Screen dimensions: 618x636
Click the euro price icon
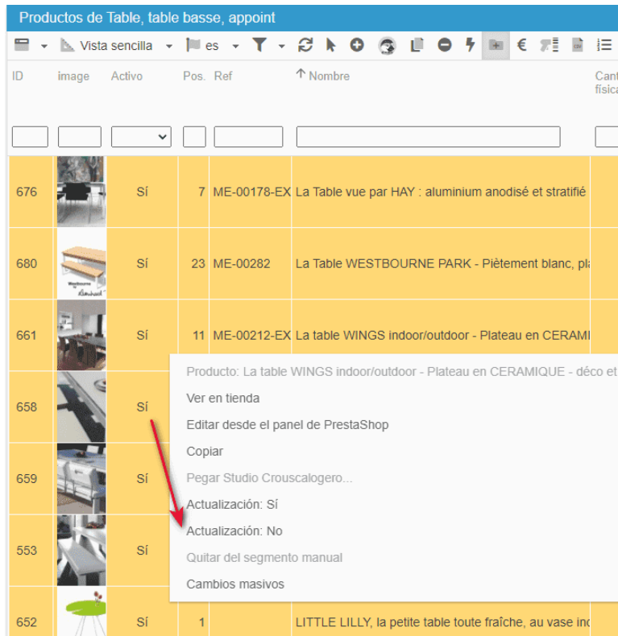(521, 46)
